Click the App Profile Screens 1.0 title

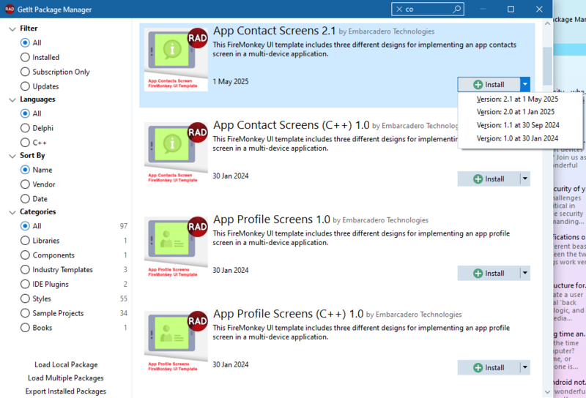271,219
